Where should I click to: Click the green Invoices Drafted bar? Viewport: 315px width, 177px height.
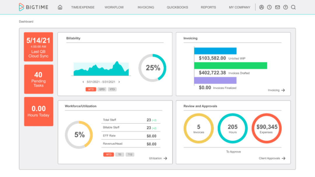tap(230, 66)
